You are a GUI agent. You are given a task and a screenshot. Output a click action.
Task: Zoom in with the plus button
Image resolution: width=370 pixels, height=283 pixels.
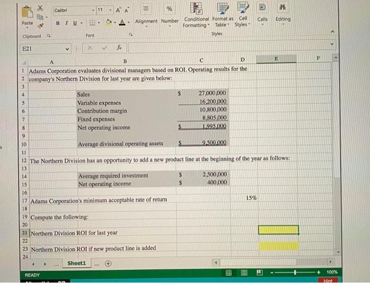tap(319, 272)
